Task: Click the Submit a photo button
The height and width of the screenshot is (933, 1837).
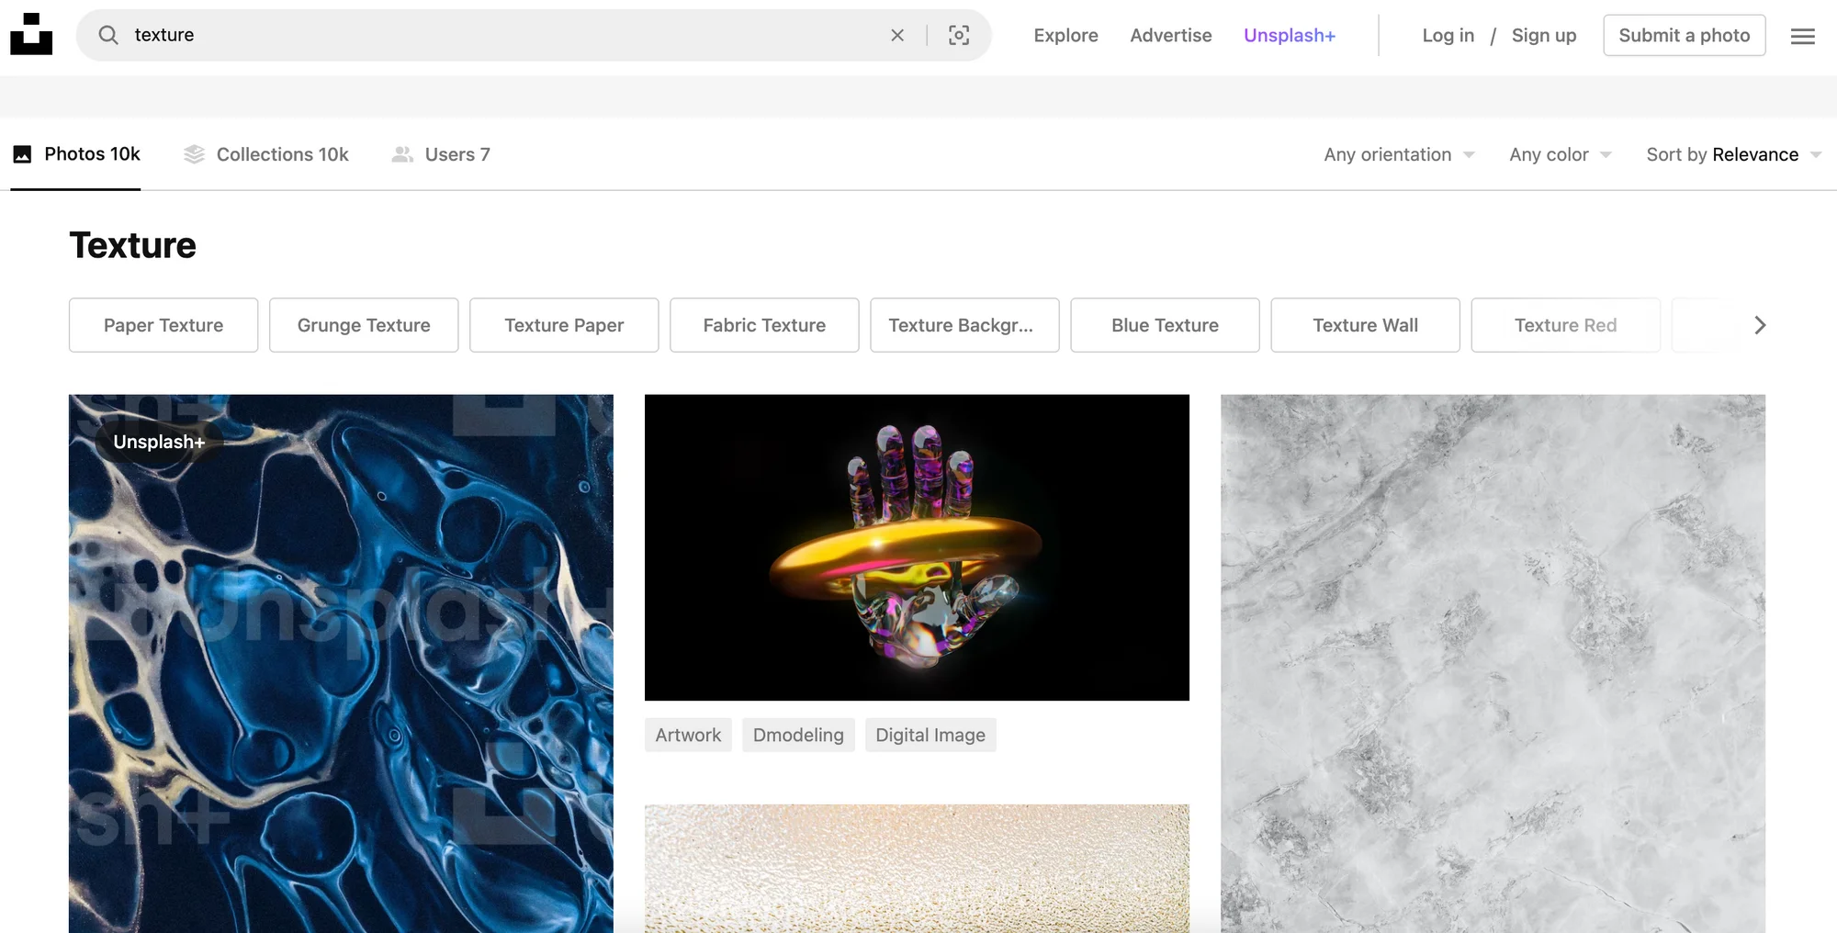Action: (1684, 35)
